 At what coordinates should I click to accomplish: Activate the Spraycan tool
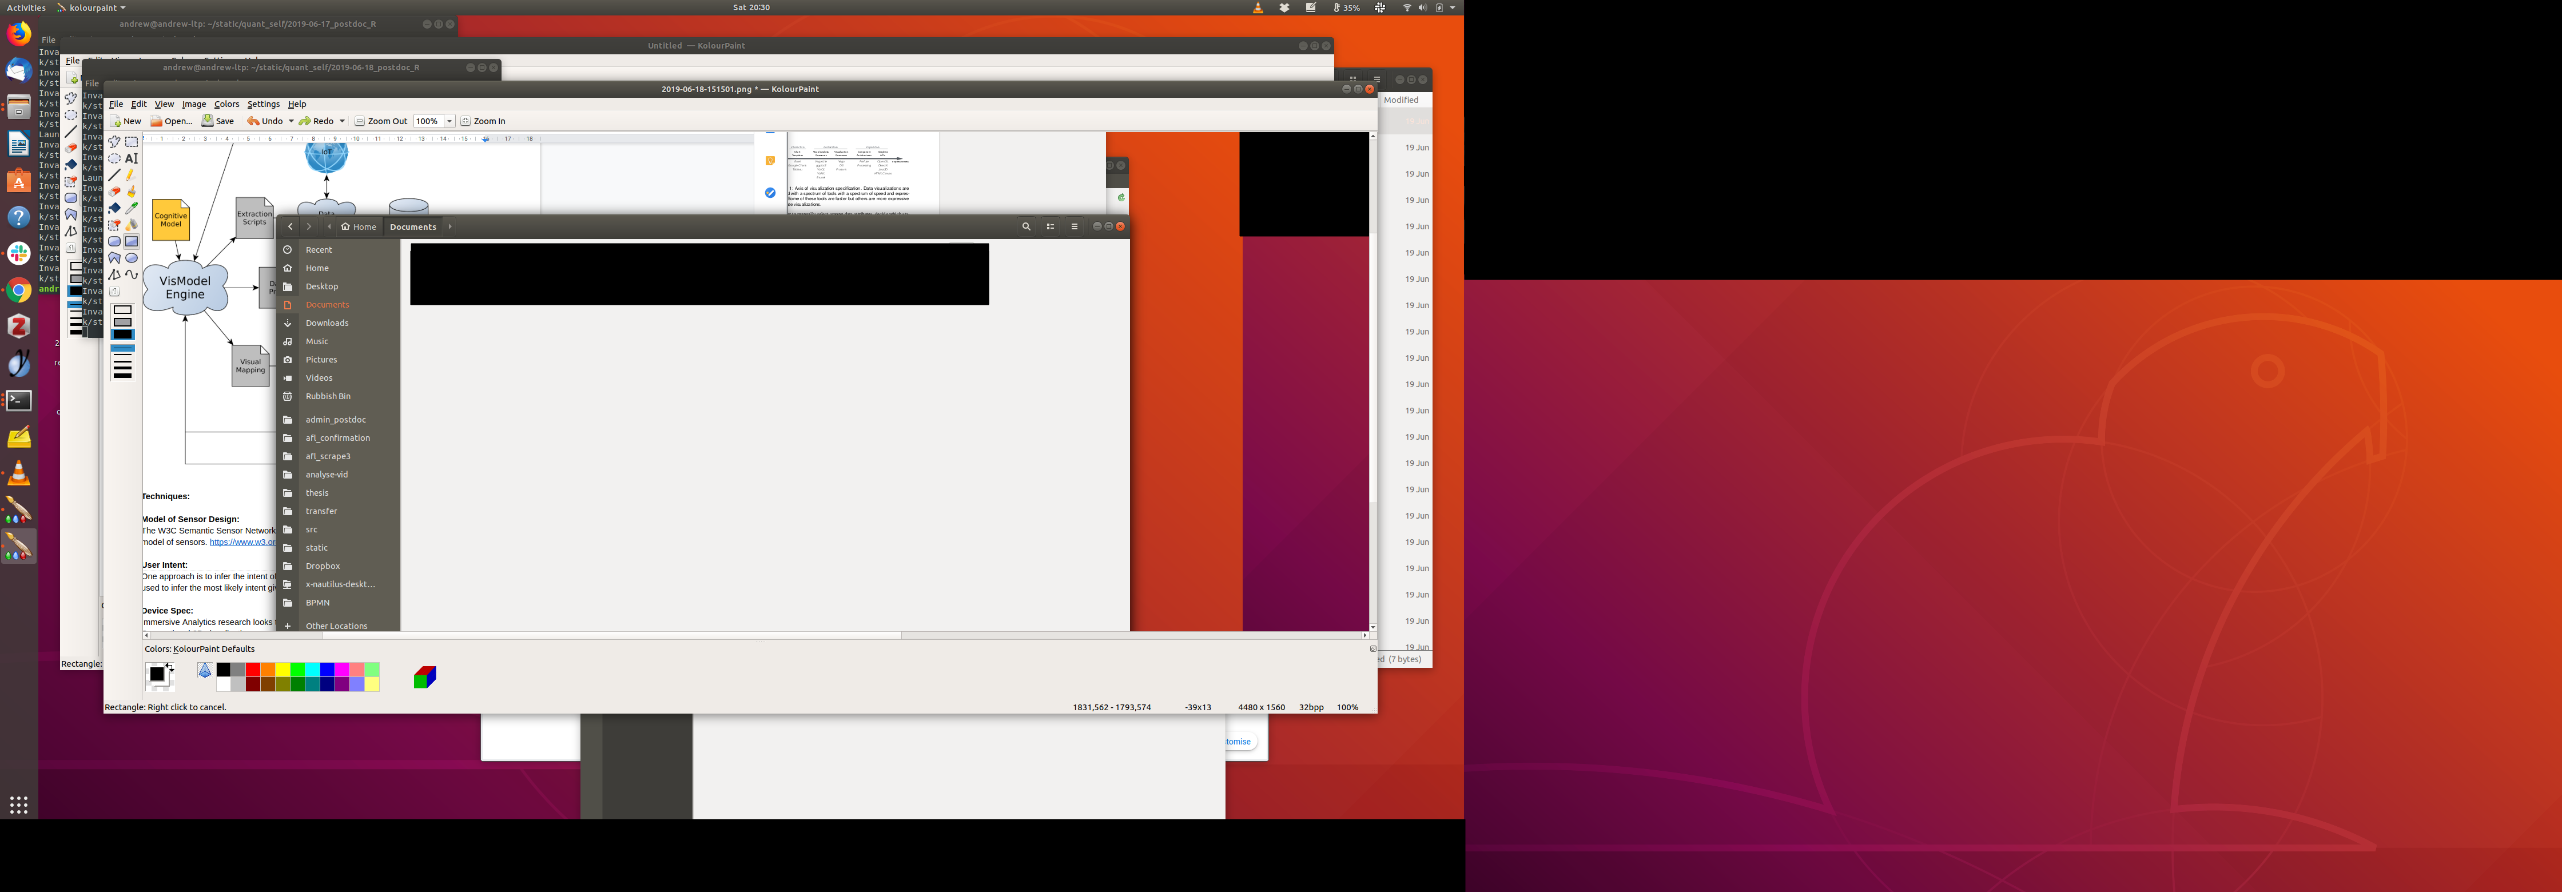132,225
